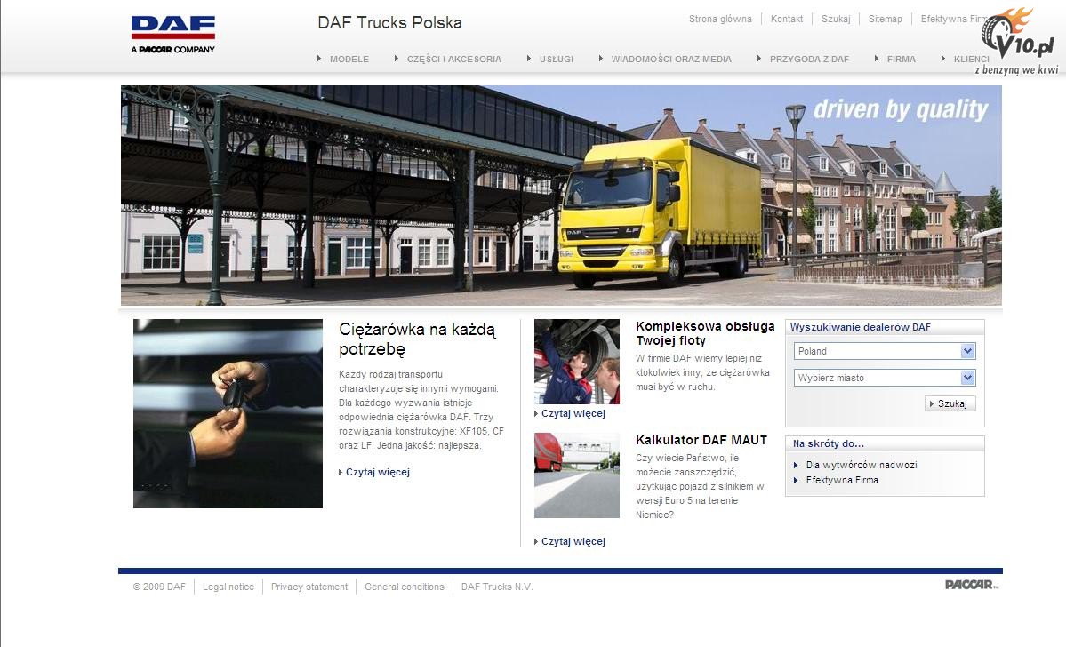Click the PACCAR logo in footer
Viewport: 1066px width, 647px height.
(972, 585)
